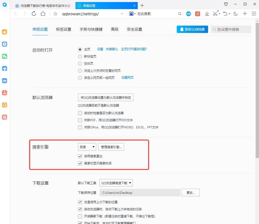Open the downloads arrow toolbar icon
Image resolution: width=259 pixels, height=224 pixels.
[207, 14]
